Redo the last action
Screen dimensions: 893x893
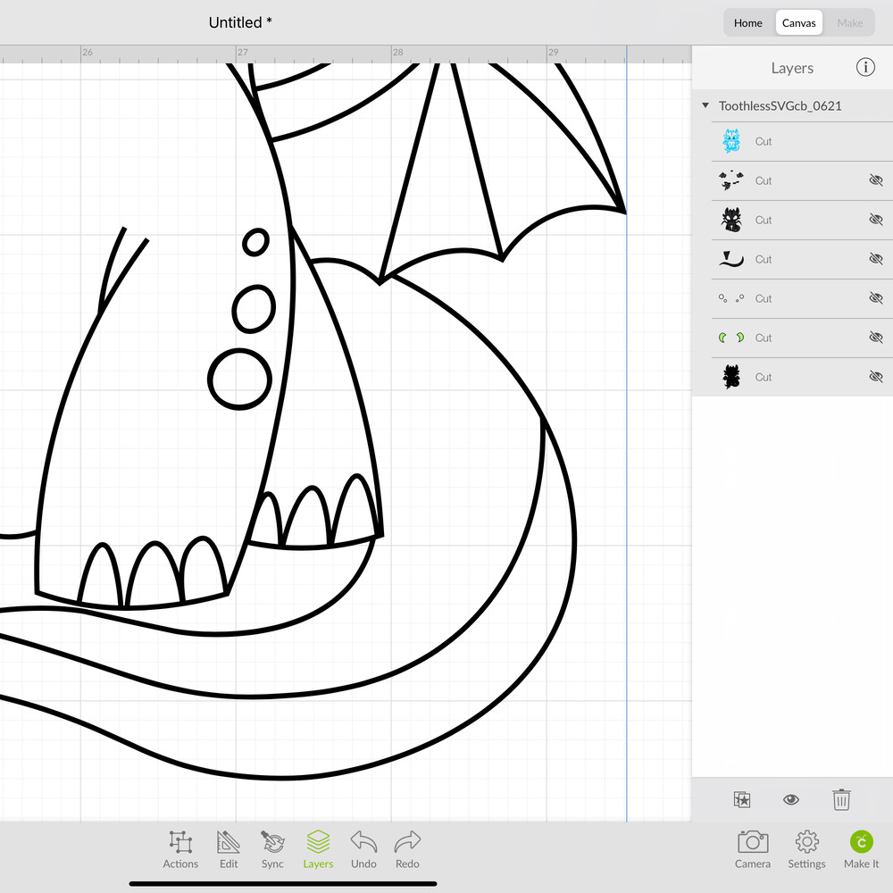coord(407,848)
